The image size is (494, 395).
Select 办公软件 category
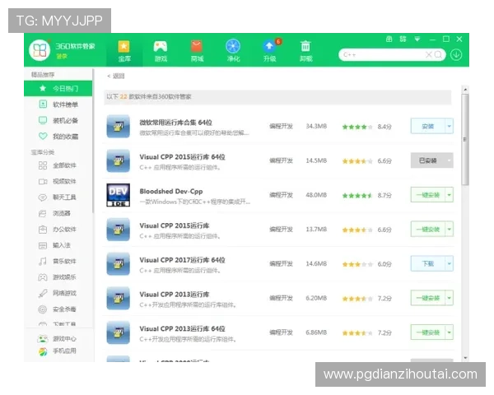coord(58,230)
